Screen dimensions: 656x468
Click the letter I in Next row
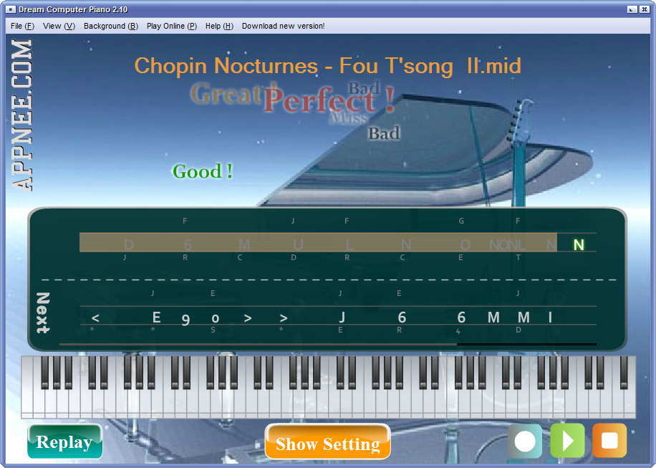tap(550, 317)
